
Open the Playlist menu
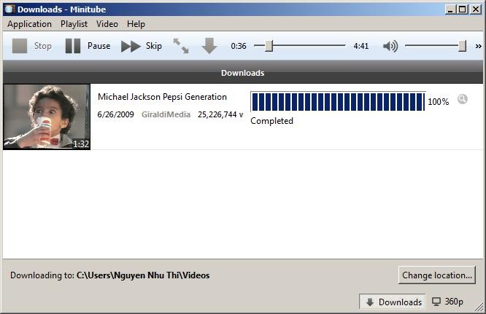point(74,24)
